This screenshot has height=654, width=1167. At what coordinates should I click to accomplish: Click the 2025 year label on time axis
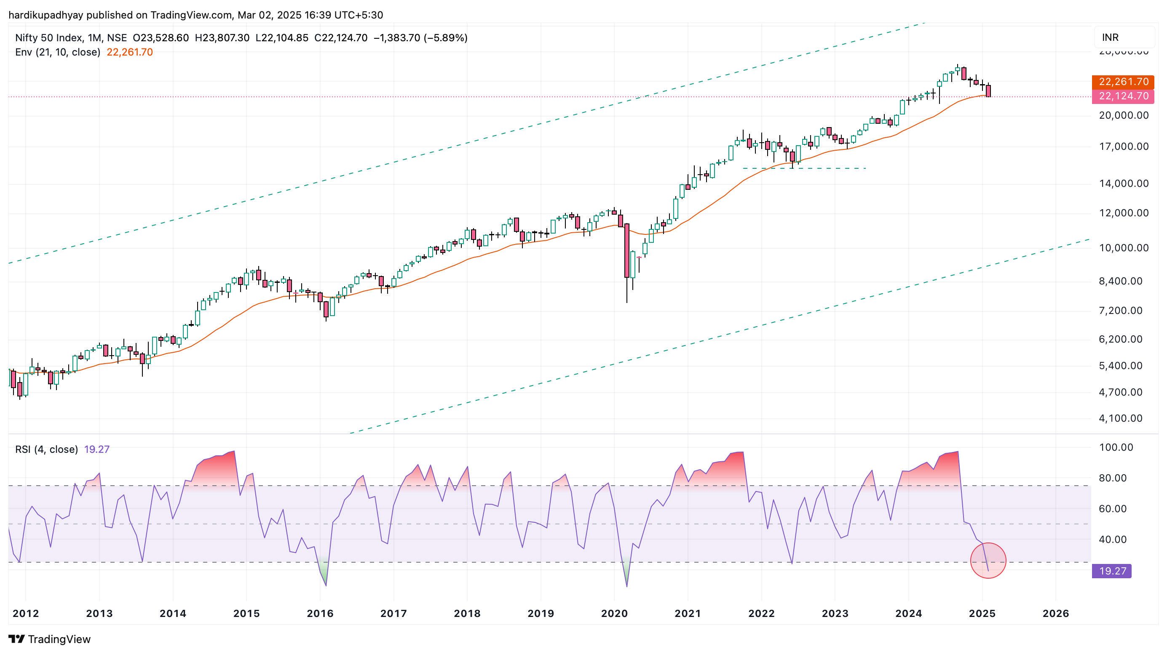click(982, 613)
